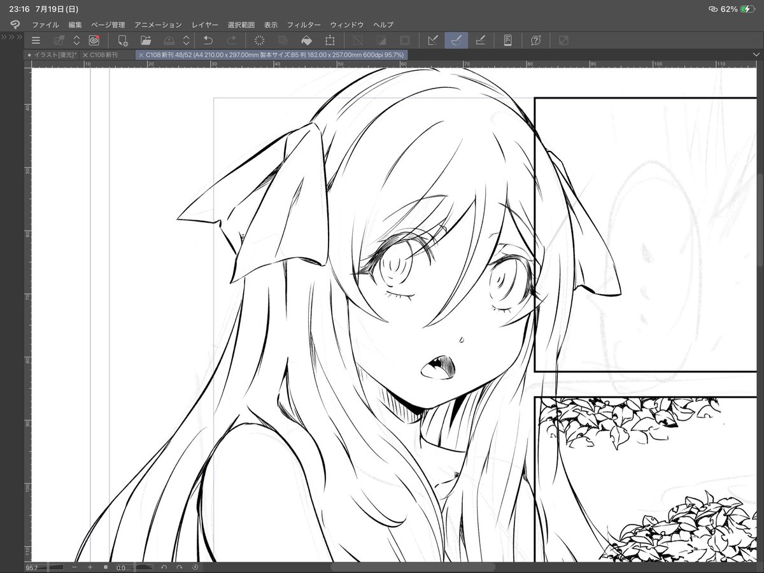This screenshot has height=573, width=764.
Task: Click the Clear layer spinner icon
Action: (x=260, y=40)
